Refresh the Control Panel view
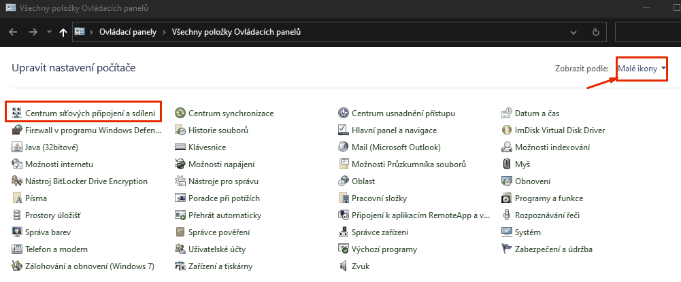Viewport: 681px width, 282px height. pyautogui.click(x=596, y=32)
